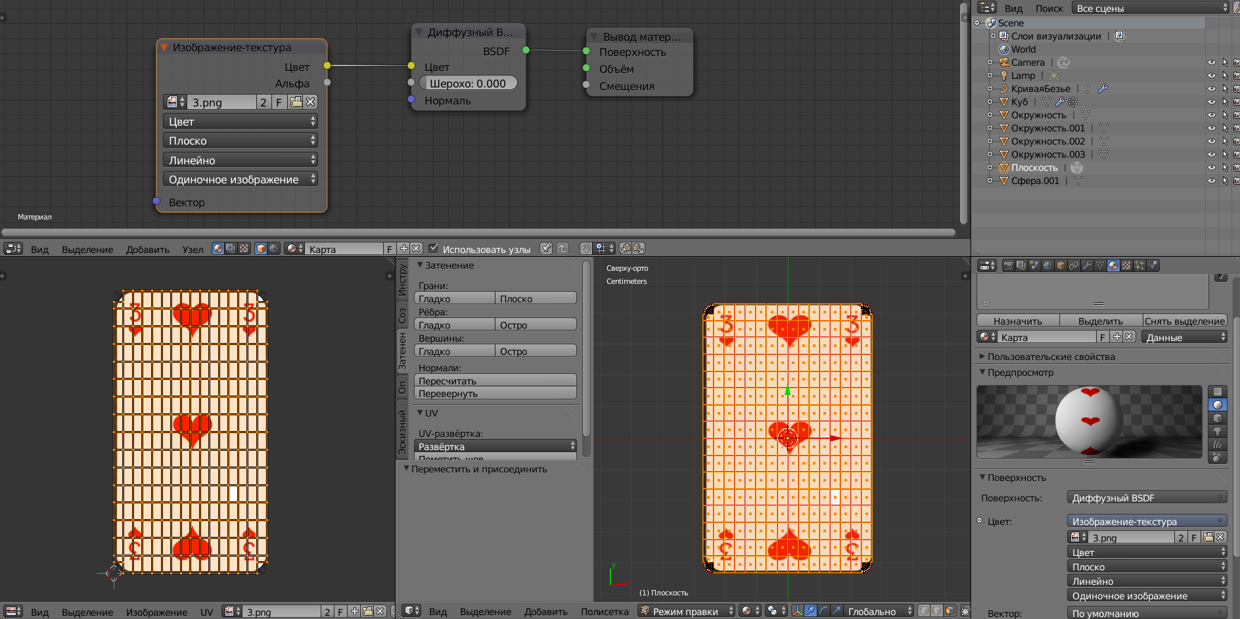This screenshot has width=1240, height=619.
Task: Click copy nodes to clipboard icon
Action: click(x=625, y=248)
